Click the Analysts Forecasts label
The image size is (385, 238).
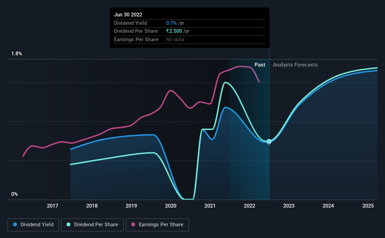pyautogui.click(x=295, y=65)
